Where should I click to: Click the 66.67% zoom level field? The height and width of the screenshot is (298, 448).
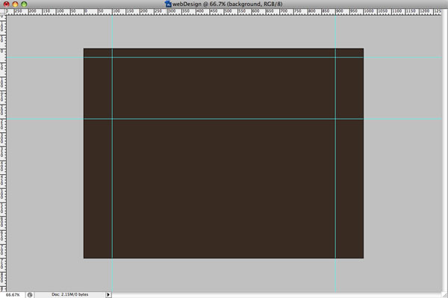click(x=13, y=294)
